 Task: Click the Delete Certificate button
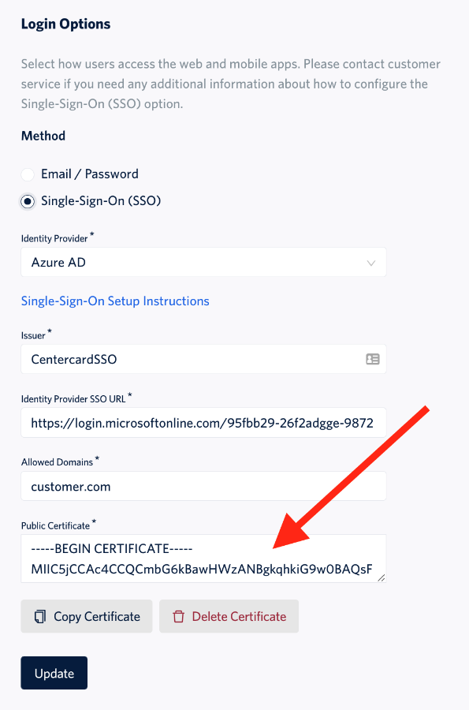click(x=229, y=616)
